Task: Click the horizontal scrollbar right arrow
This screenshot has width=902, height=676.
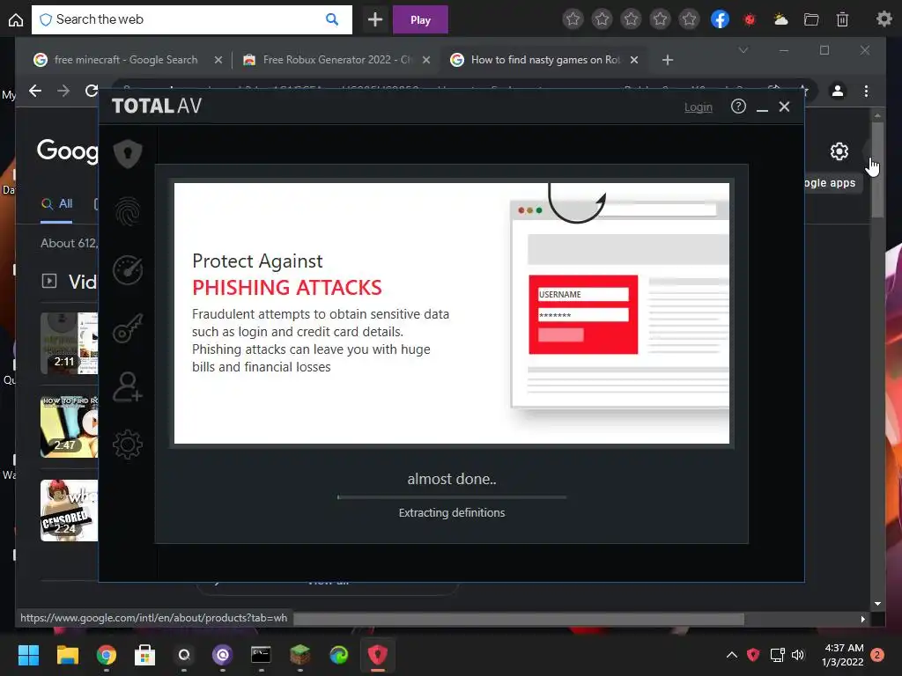Action: click(x=862, y=619)
